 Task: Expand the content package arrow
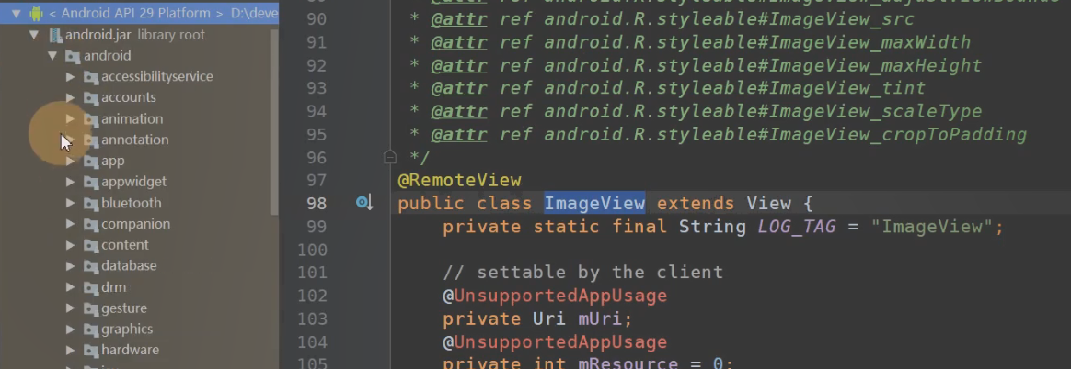click(x=70, y=245)
